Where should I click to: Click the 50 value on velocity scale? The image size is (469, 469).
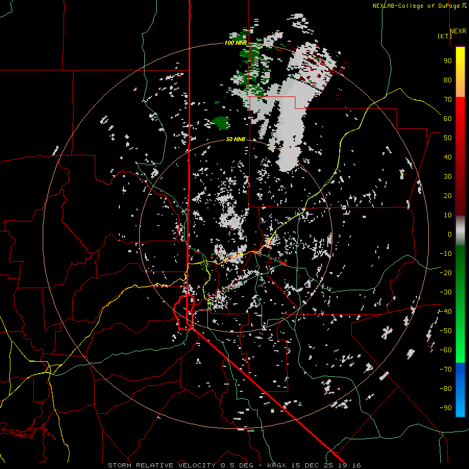click(x=448, y=138)
